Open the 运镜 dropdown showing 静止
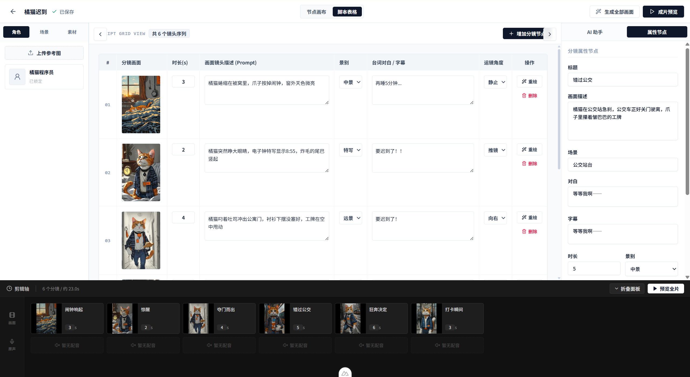Screen dimensions: 690x377 pyautogui.click(x=495, y=82)
